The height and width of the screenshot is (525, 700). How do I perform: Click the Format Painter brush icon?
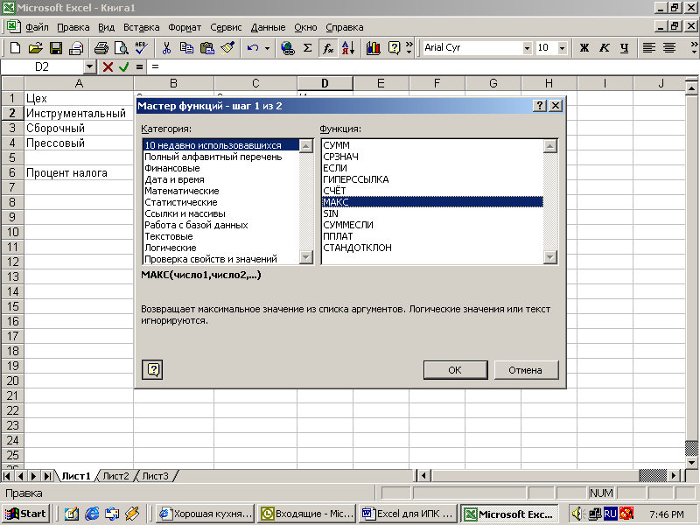click(x=227, y=48)
